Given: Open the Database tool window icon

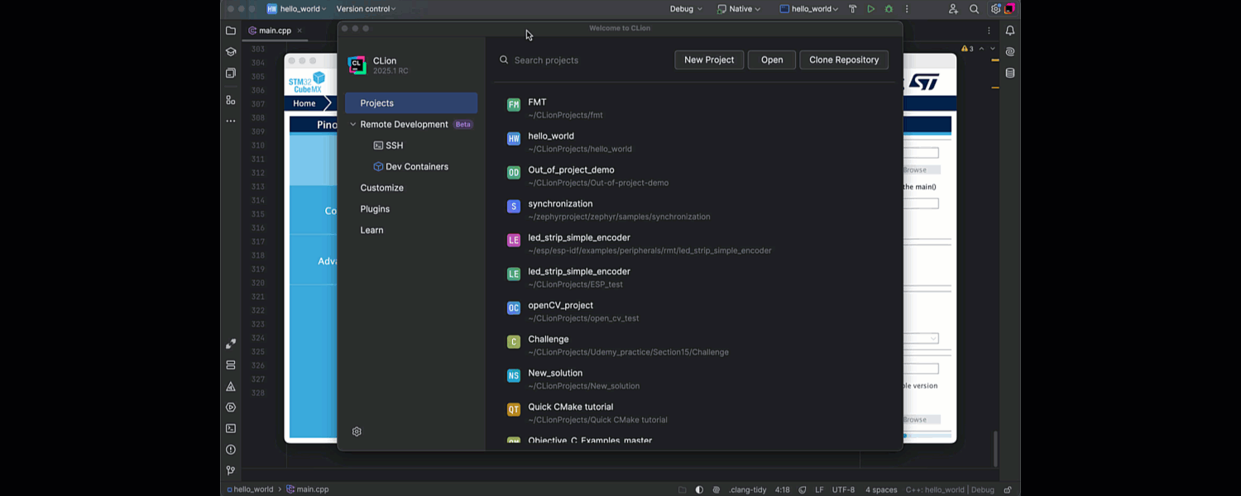Looking at the screenshot, I should pyautogui.click(x=1009, y=73).
